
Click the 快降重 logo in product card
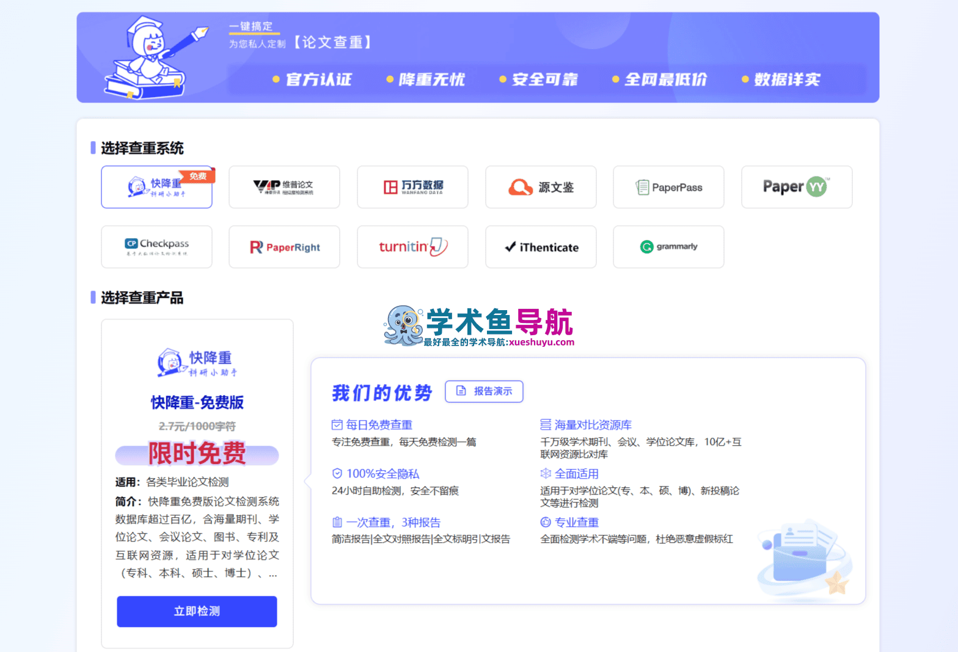click(x=197, y=362)
